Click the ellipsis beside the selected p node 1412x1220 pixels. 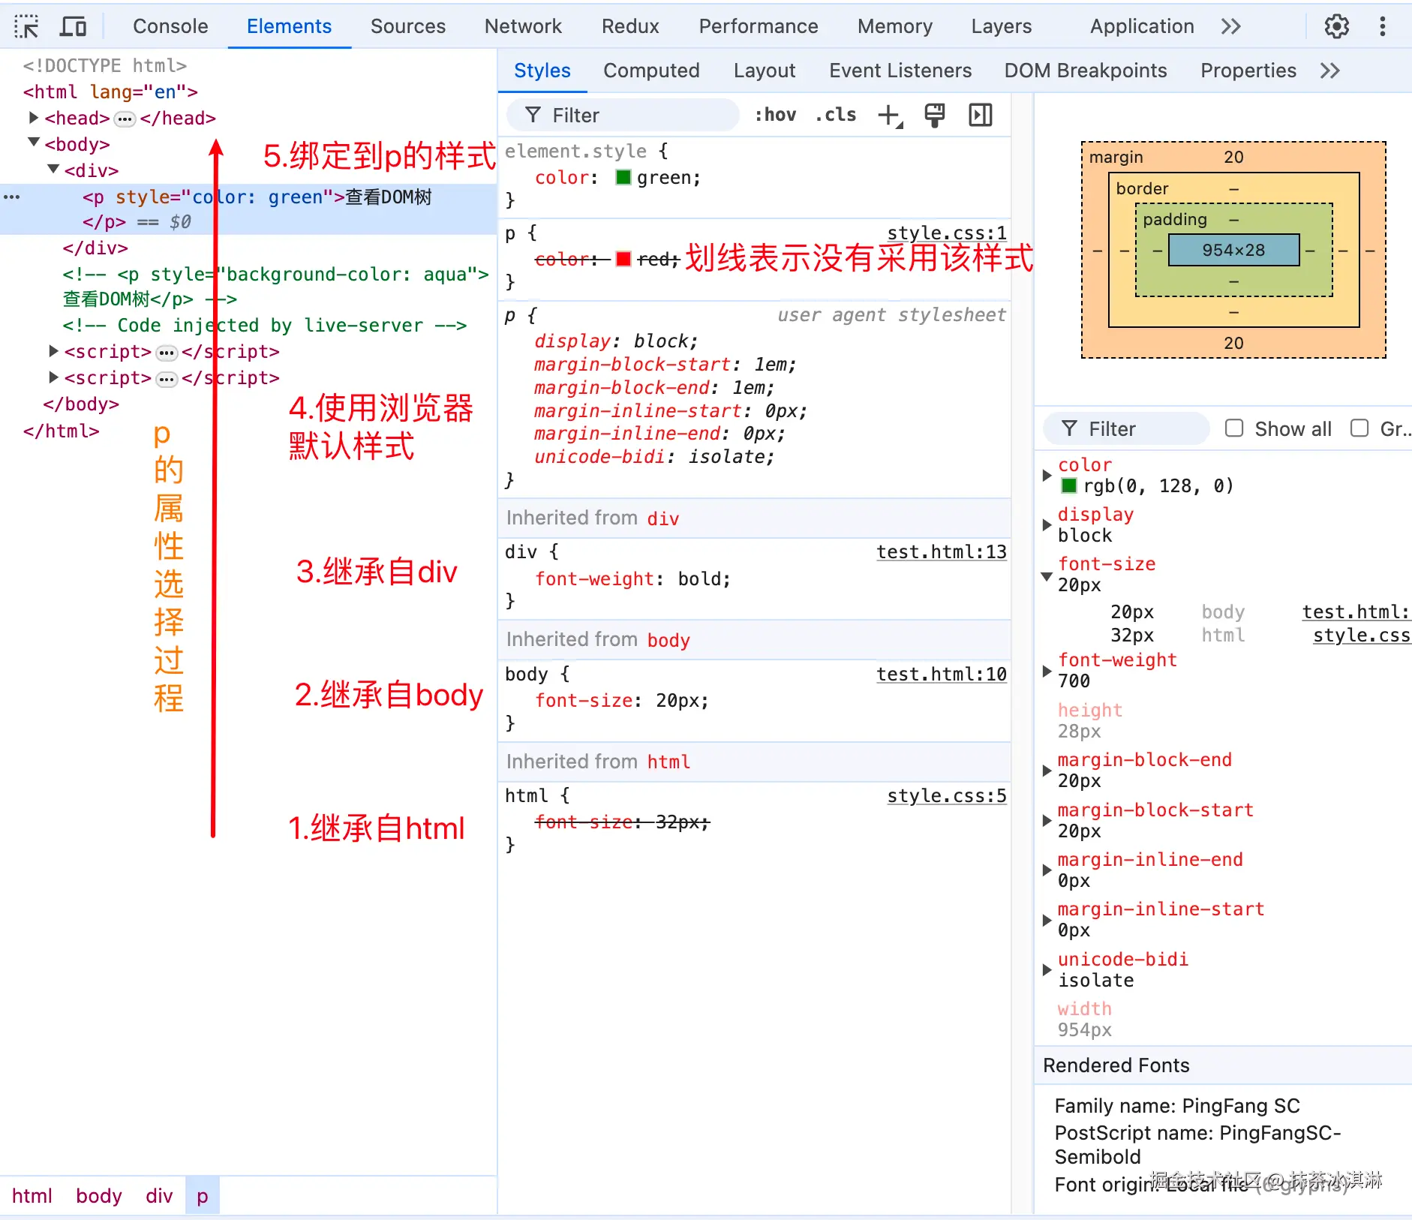(12, 197)
